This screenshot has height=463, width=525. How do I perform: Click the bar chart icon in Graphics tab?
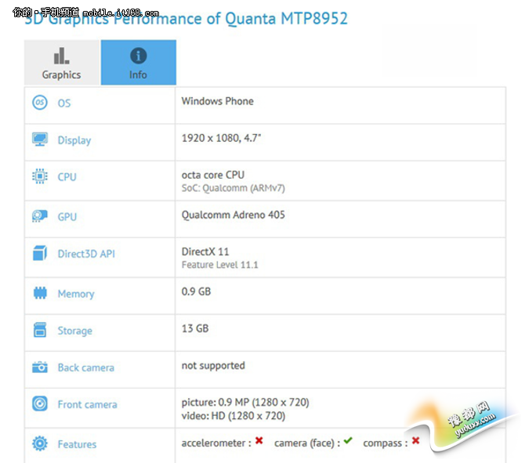click(x=62, y=56)
